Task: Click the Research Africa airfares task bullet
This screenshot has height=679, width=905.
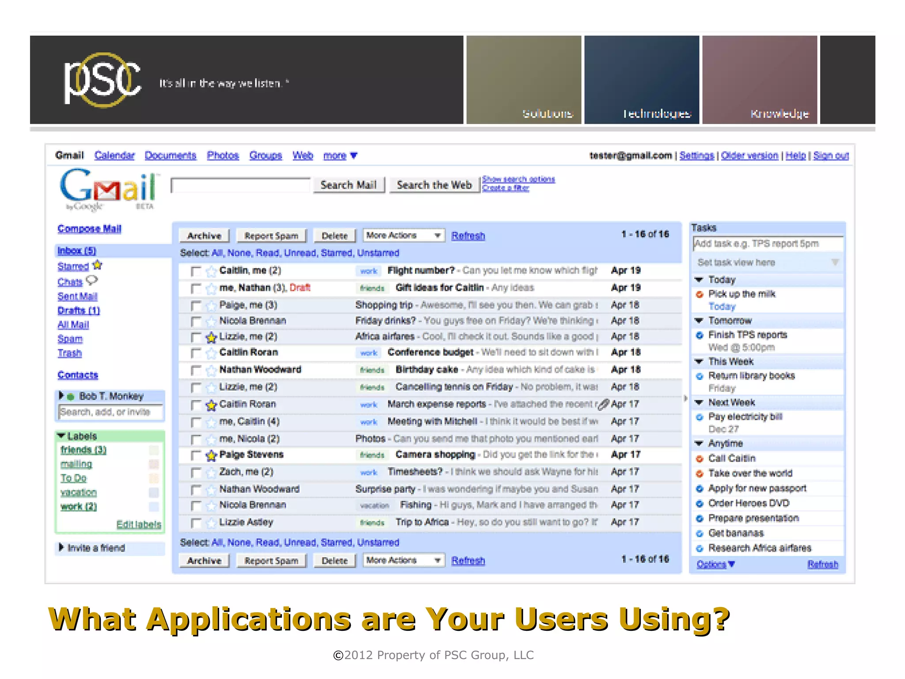Action: point(700,549)
